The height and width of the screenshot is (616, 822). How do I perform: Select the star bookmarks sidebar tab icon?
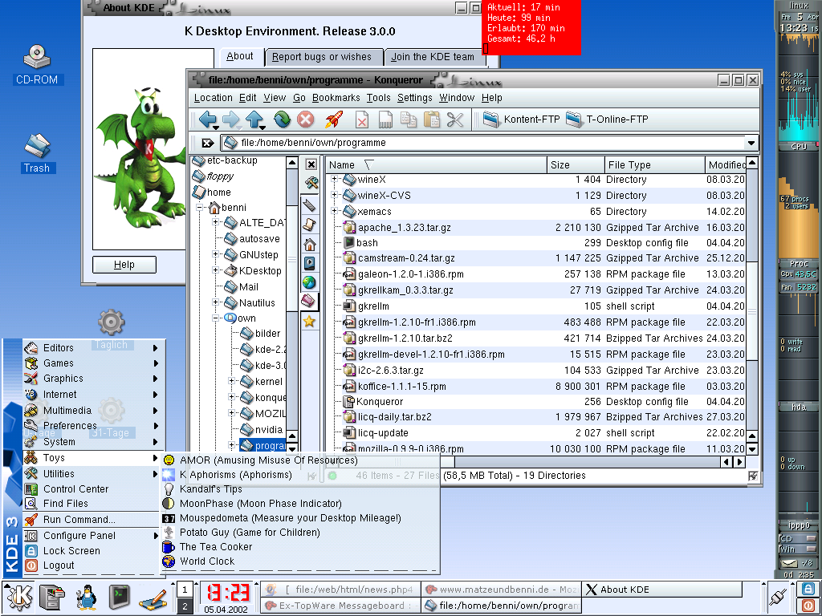(309, 321)
